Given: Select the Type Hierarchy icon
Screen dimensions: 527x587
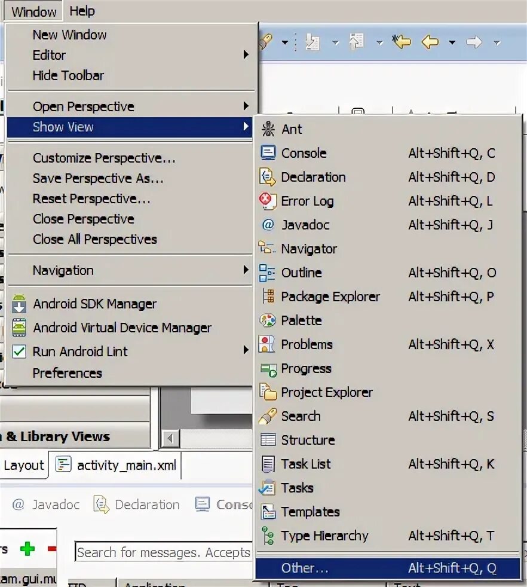Looking at the screenshot, I should pyautogui.click(x=268, y=536).
